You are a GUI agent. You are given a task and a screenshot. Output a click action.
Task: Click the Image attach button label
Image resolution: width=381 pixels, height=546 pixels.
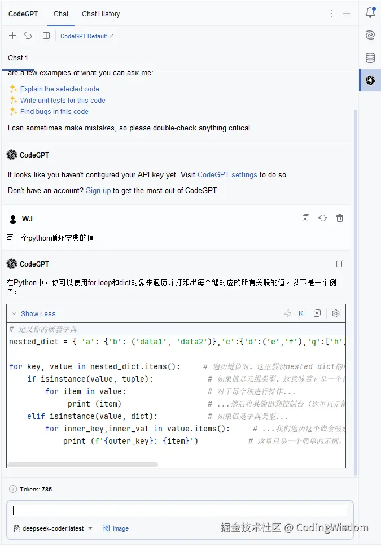pyautogui.click(x=121, y=528)
